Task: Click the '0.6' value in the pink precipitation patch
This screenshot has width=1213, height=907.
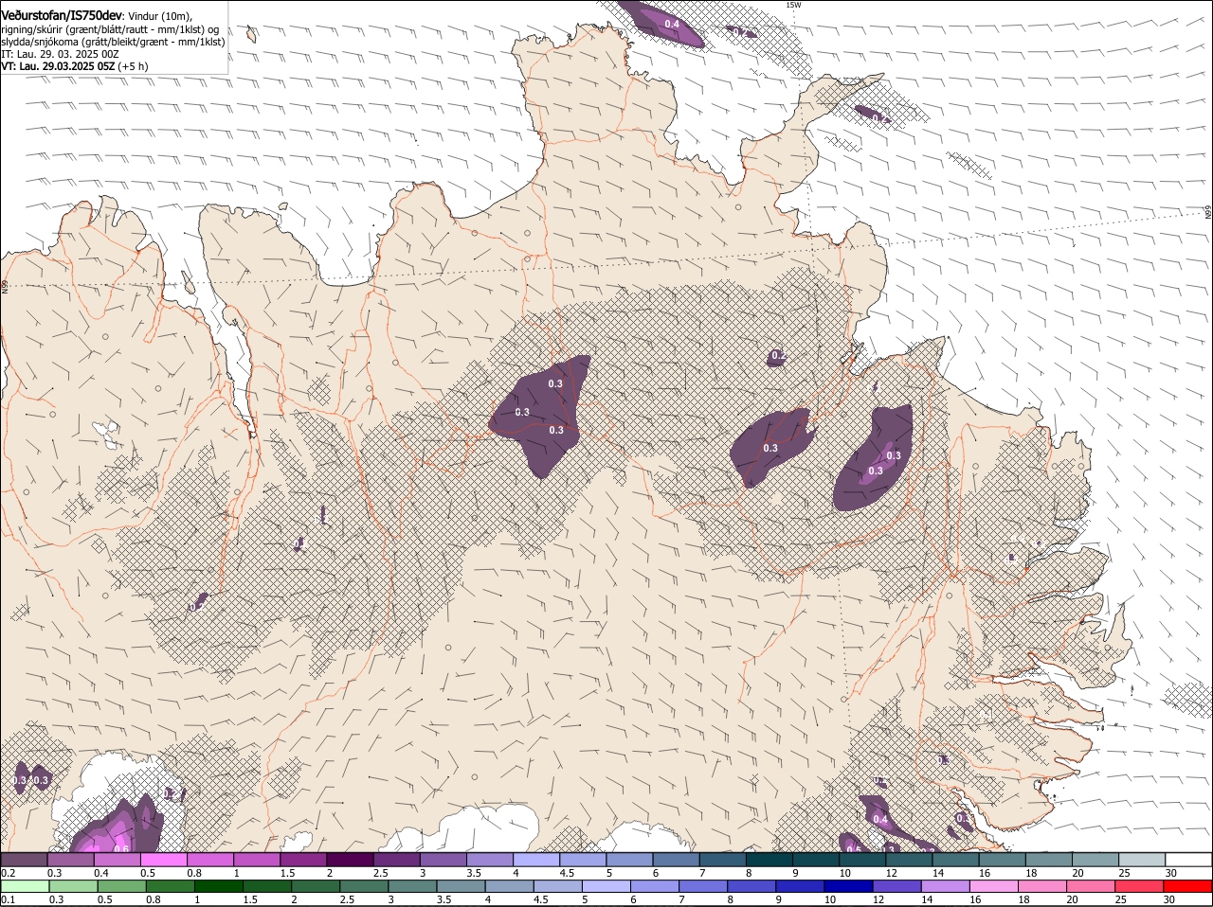Action: coord(121,848)
